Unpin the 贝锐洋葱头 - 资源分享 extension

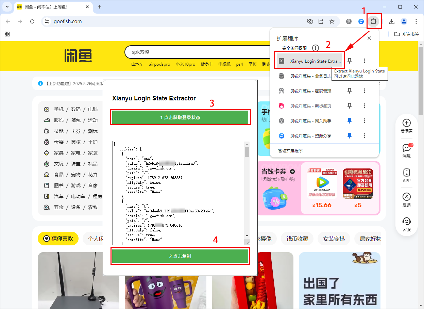pos(349,136)
